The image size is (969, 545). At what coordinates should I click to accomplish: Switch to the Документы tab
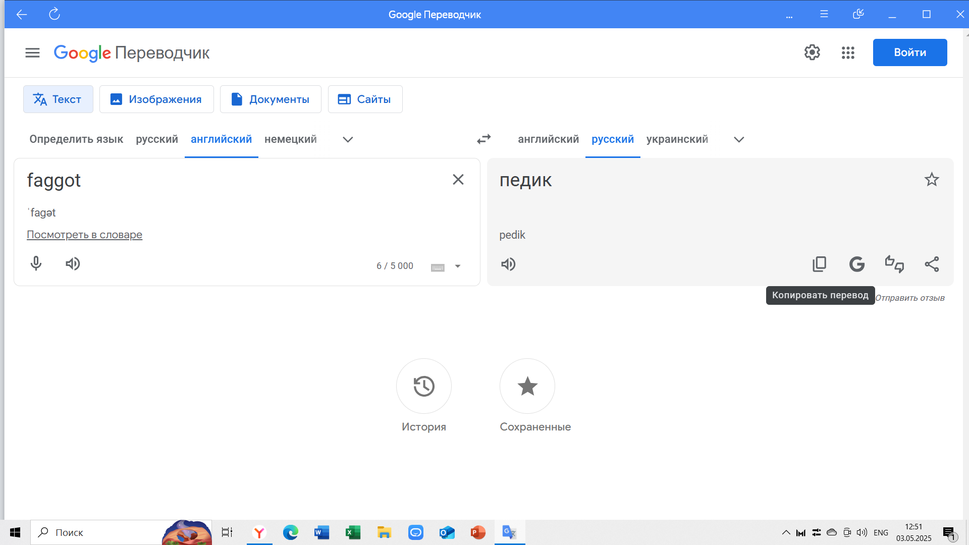[271, 99]
